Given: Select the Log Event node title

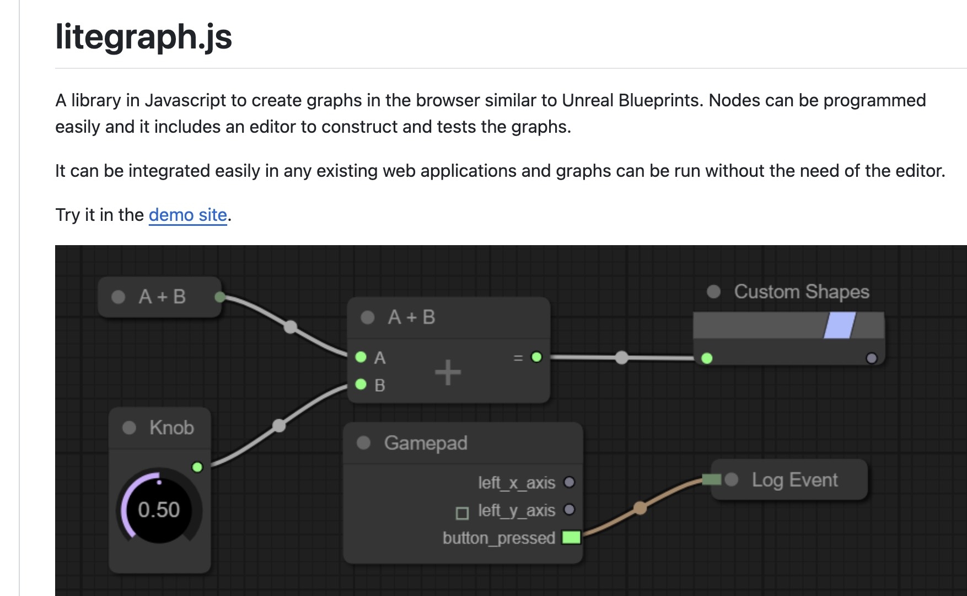Looking at the screenshot, I should click(x=794, y=480).
